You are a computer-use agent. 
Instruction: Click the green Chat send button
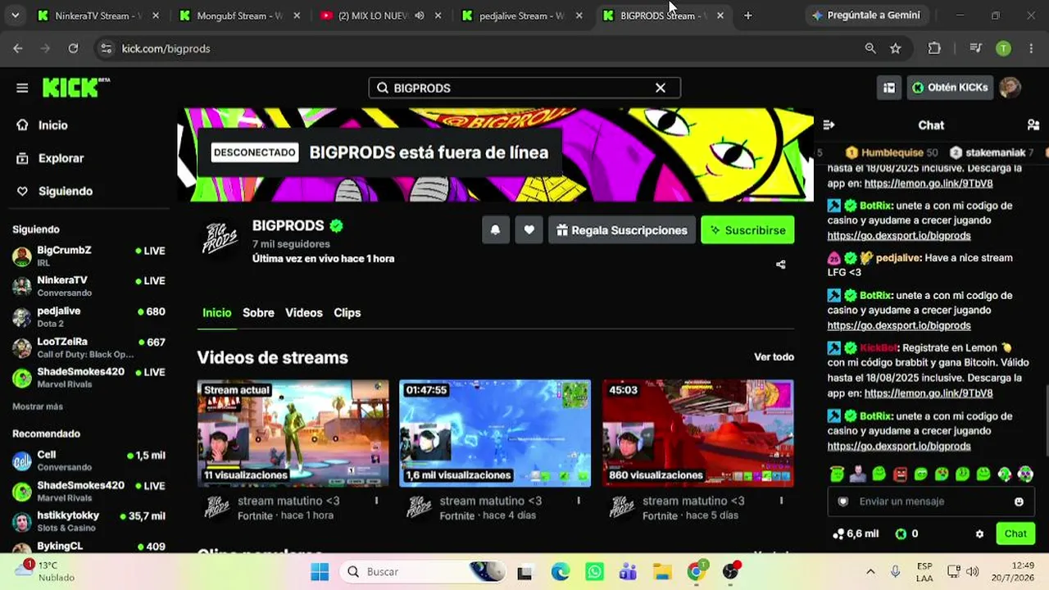click(x=1015, y=533)
